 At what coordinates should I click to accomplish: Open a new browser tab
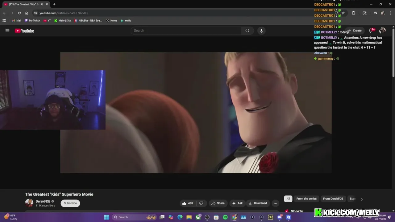[x=54, y=4]
